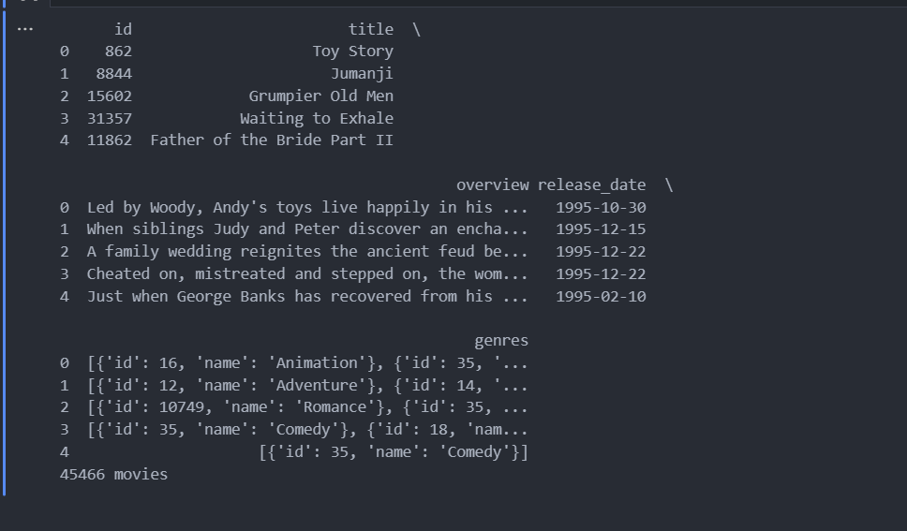Click the 'Toy Story' title text
Viewport: 907px width, 531px height.
[x=353, y=52]
